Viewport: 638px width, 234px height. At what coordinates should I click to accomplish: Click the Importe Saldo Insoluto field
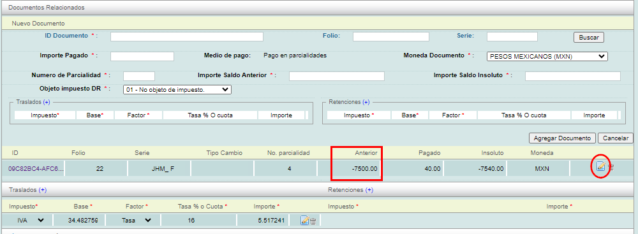573,76
